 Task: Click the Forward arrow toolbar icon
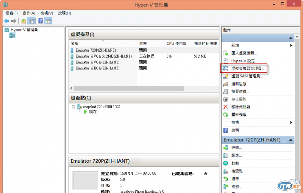pos(14,21)
